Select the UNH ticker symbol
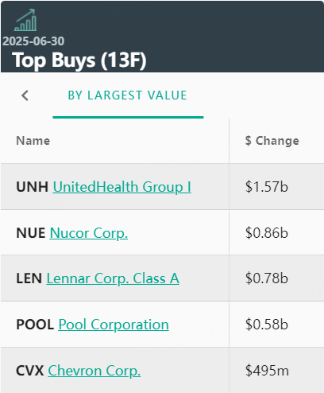 pos(33,187)
